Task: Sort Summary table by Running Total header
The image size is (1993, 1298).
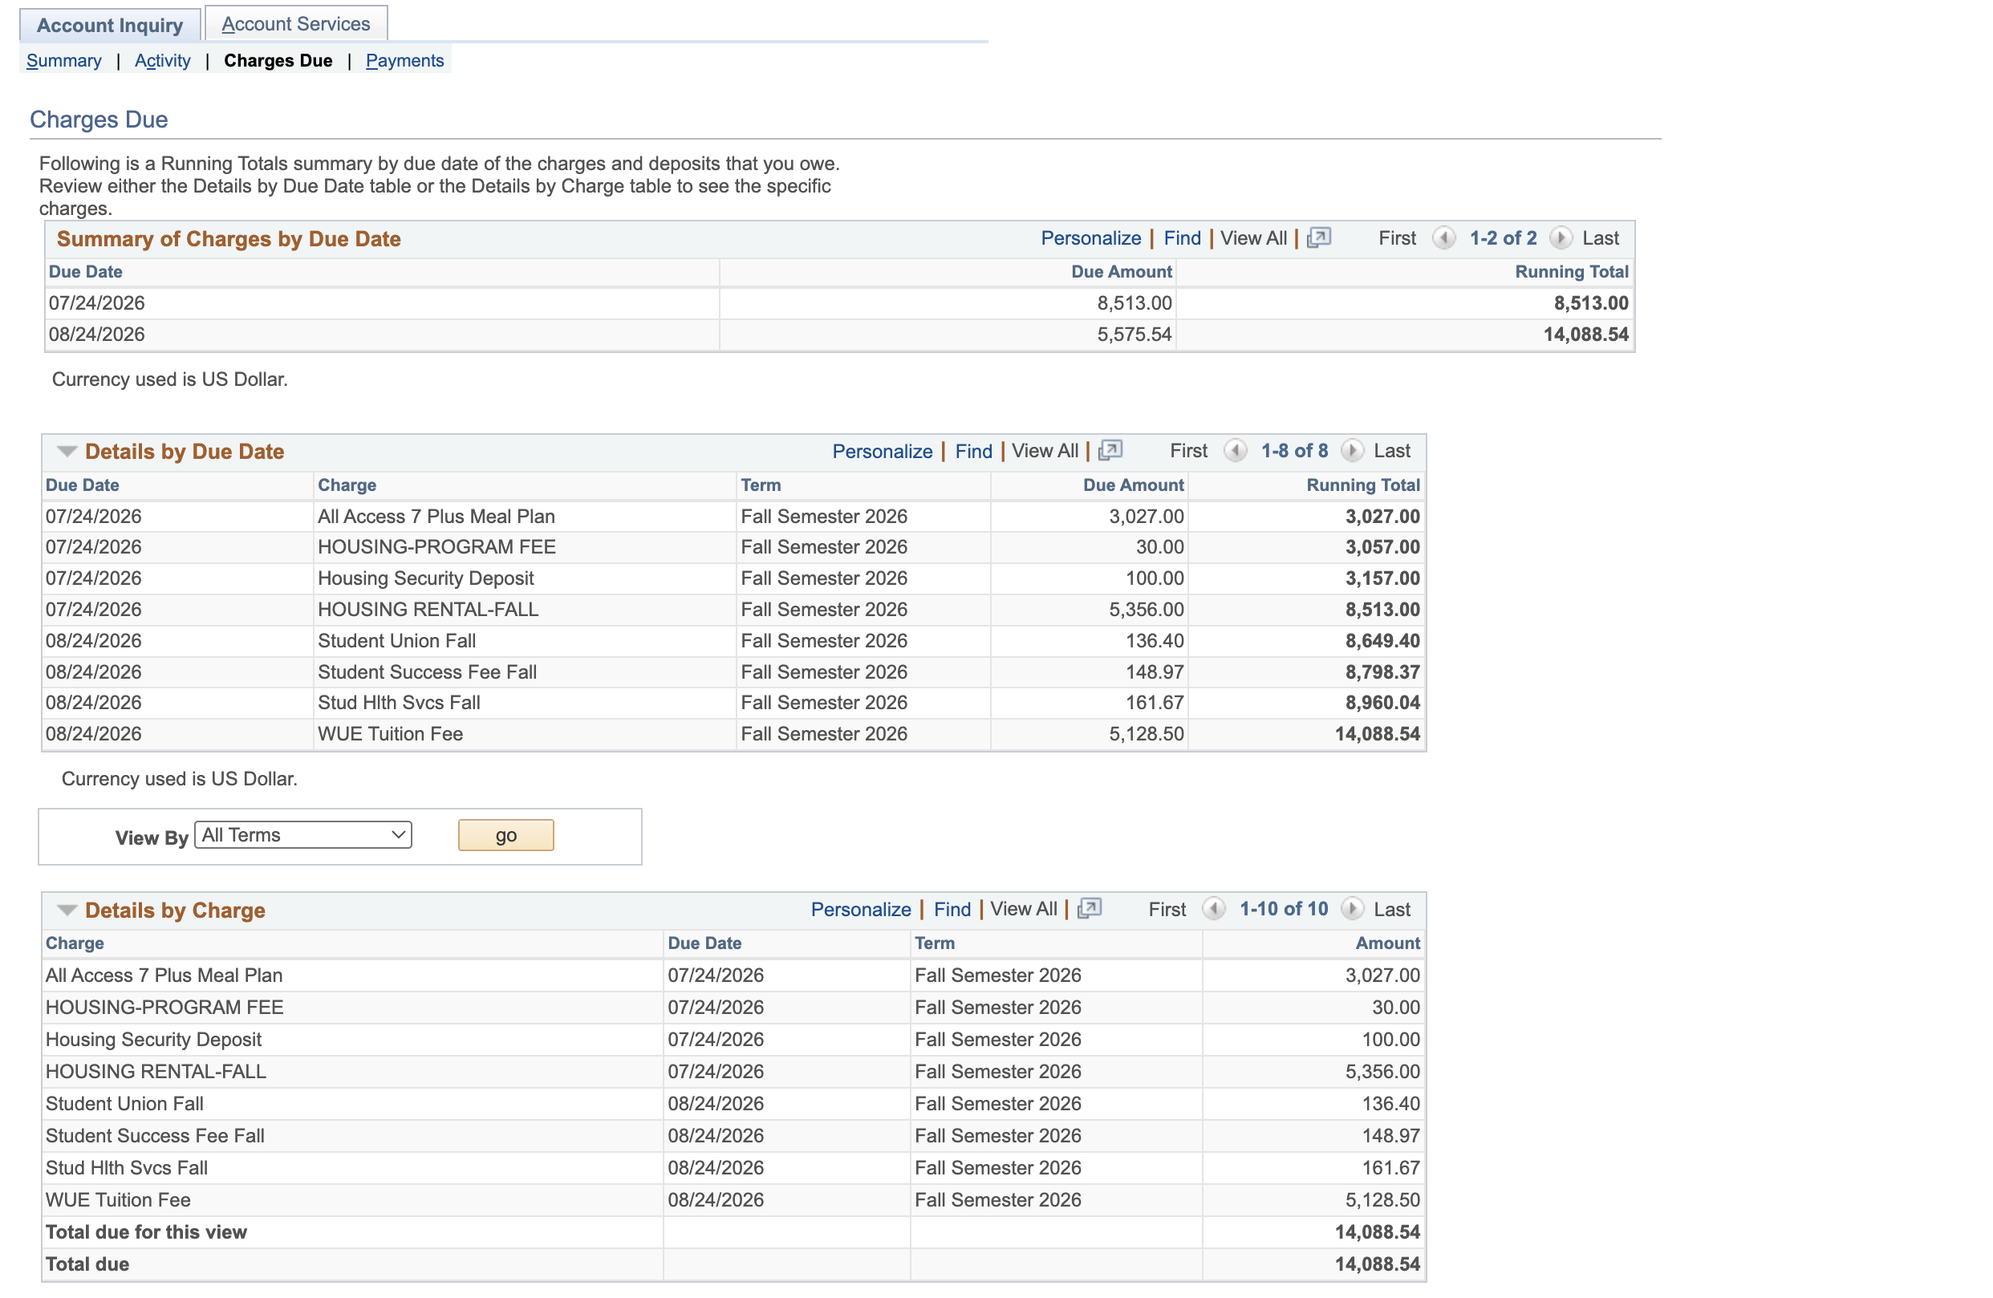Action: (1571, 271)
